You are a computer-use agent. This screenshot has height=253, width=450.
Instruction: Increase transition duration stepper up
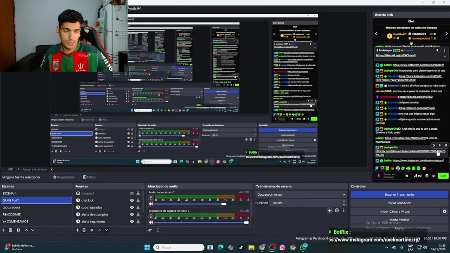(344, 201)
